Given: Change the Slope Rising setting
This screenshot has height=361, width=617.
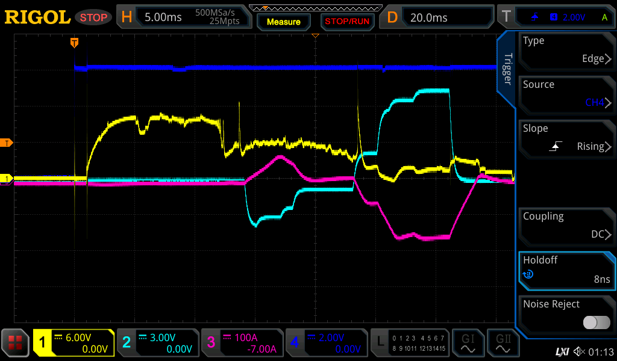Looking at the screenshot, I should (566, 138).
